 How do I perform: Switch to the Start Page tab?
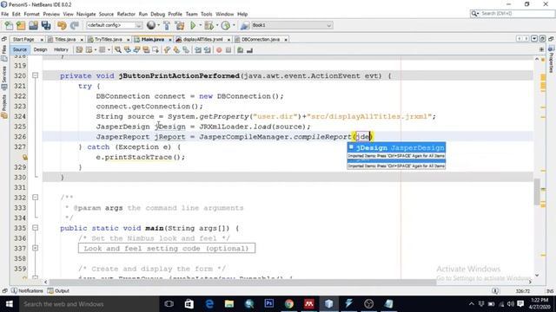pos(23,39)
